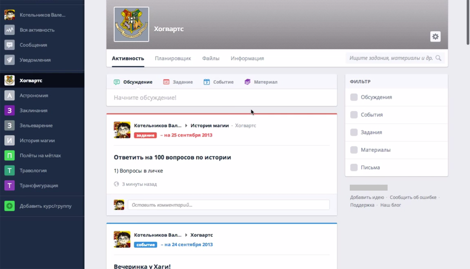Click the Хогвартс crest logo in header

pyautogui.click(x=131, y=24)
